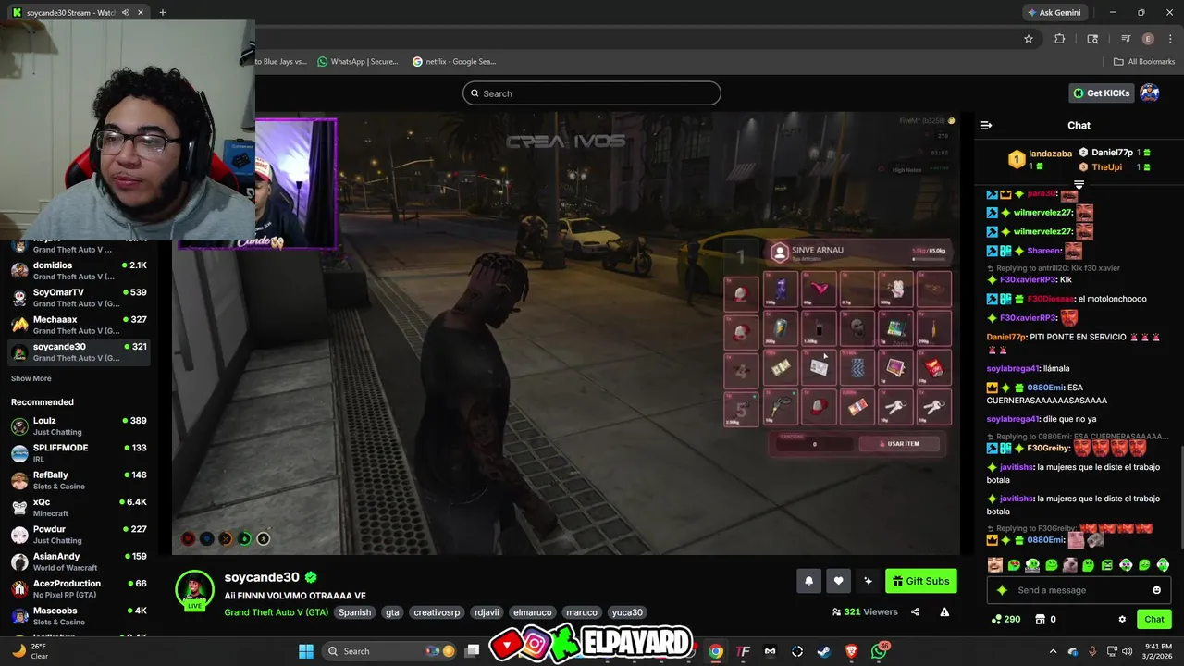
Task: Open the Grand Theft Auto V category link
Action: 276,612
